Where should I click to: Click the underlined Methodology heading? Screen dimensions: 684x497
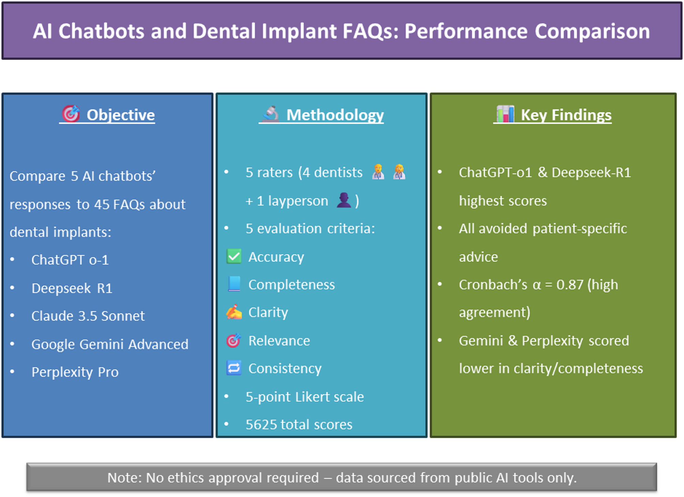point(335,115)
